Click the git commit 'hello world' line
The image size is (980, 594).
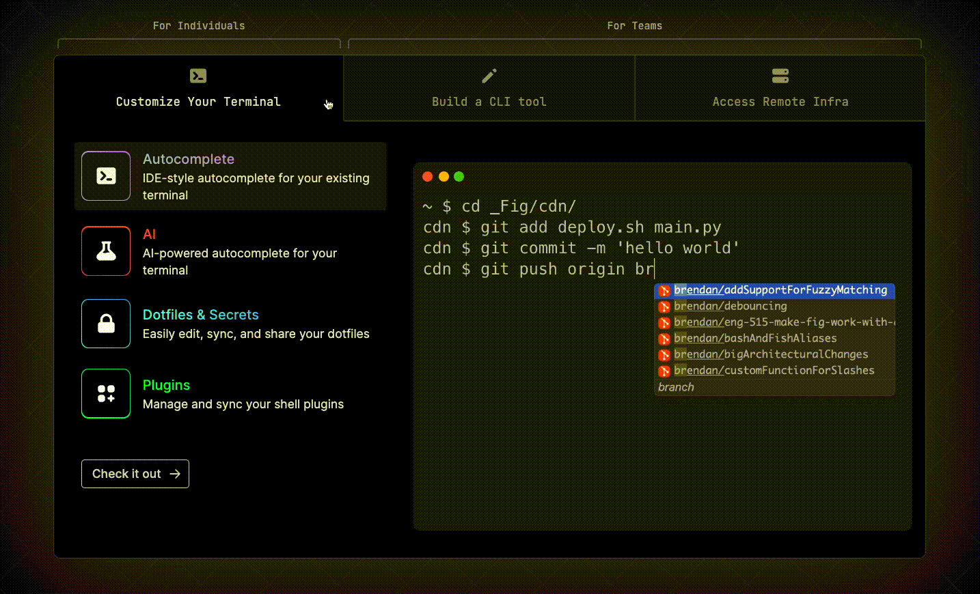point(582,248)
